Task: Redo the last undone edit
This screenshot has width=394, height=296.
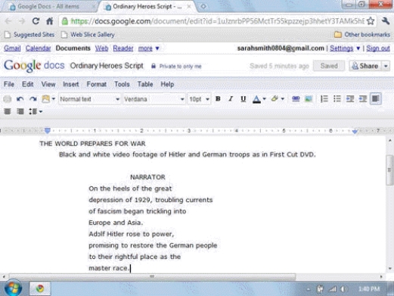Action: pyautogui.click(x=33, y=99)
